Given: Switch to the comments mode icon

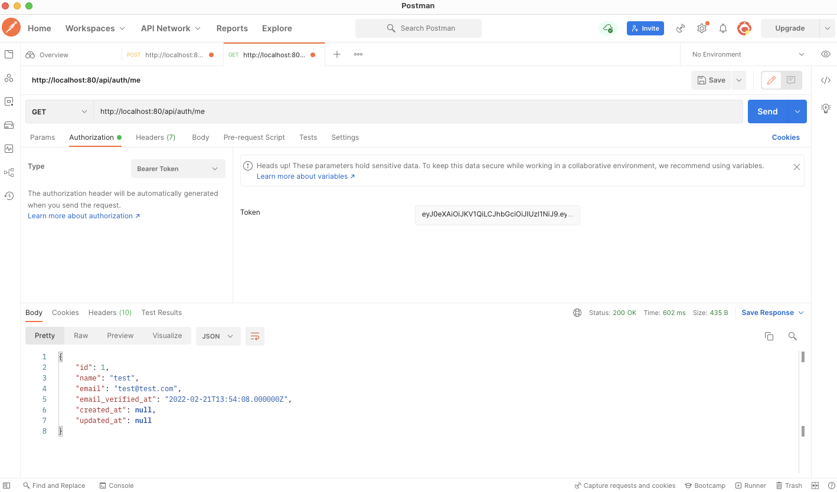Looking at the screenshot, I should (791, 80).
